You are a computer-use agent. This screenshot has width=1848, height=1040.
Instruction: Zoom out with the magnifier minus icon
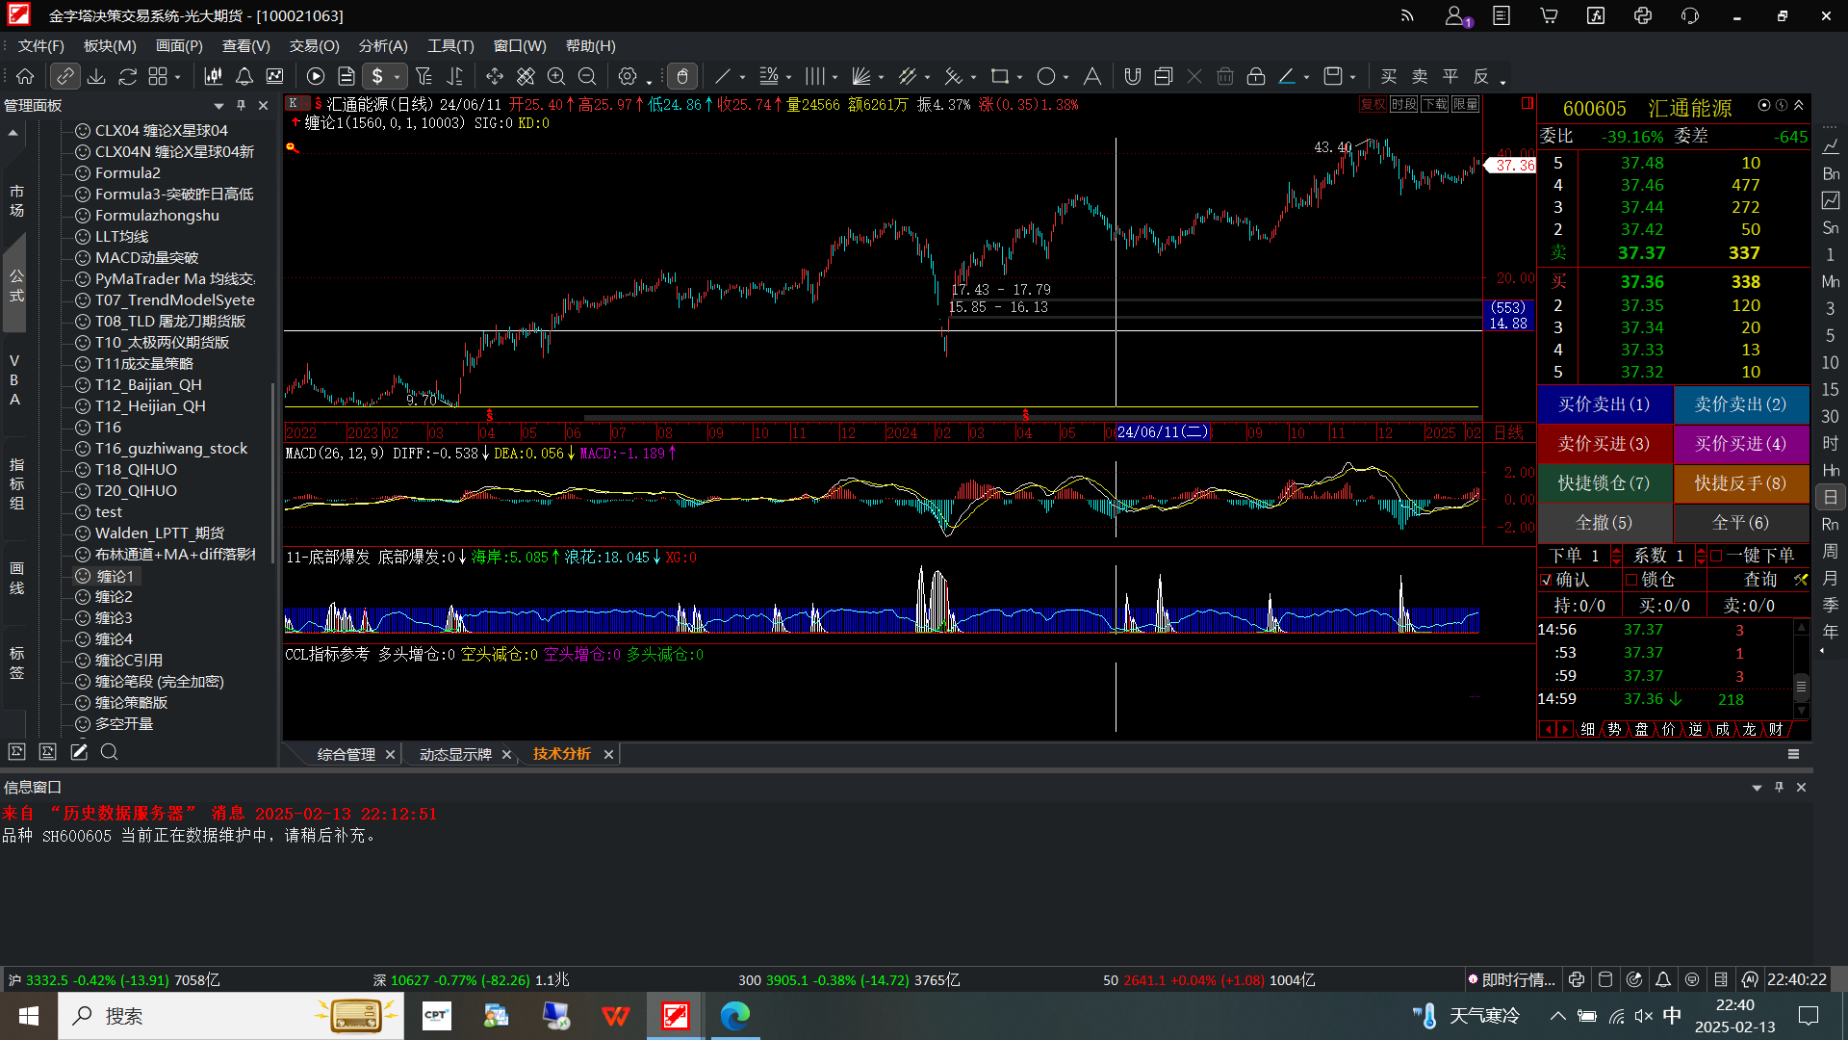click(x=587, y=76)
